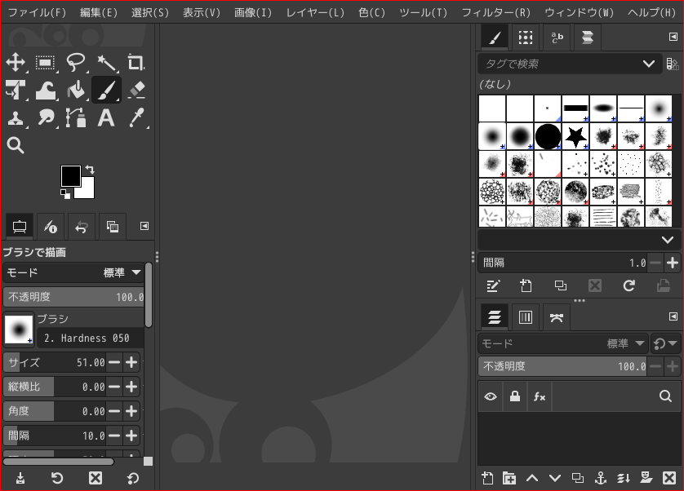684x491 pixels.
Task: Select the Move tool
Action: click(16, 63)
